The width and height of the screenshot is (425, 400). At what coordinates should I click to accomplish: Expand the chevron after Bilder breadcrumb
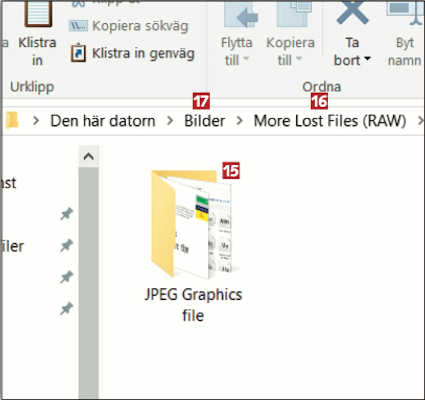[x=239, y=121]
